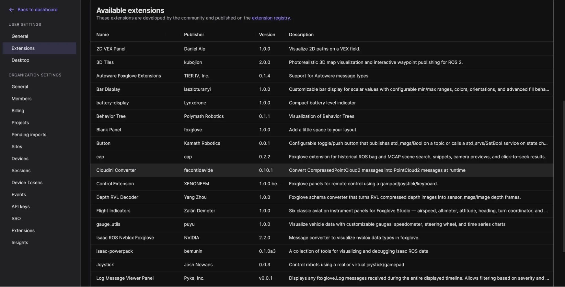This screenshot has width=565, height=287.
Task: Select Isaac ROS Nvblox Foxglove extension
Action: (x=322, y=238)
